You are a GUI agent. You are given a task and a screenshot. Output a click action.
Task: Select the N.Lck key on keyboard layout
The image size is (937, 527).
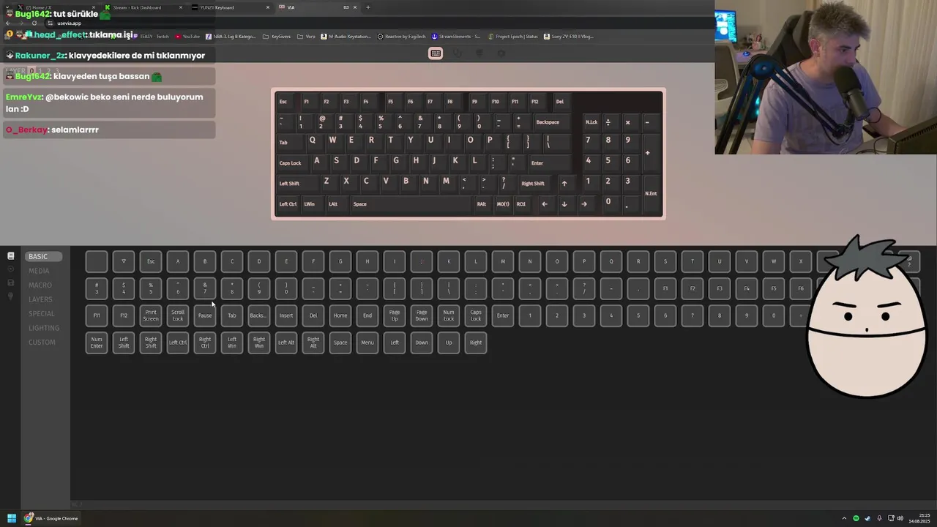(x=591, y=122)
